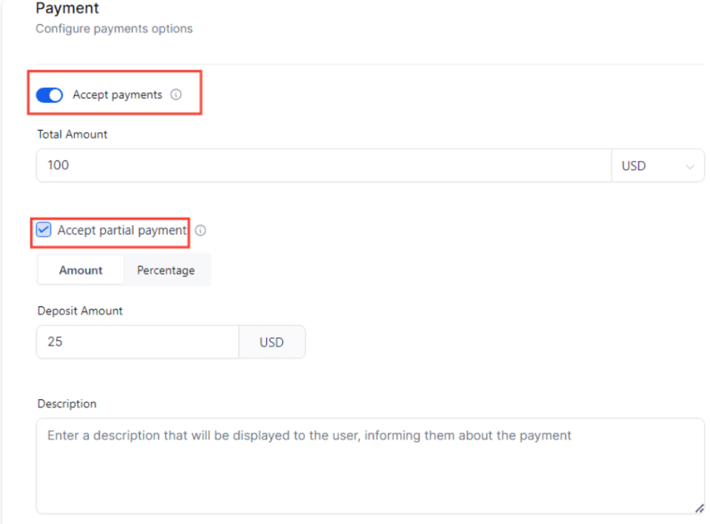Uncheck the Accept partial payment checkbox
This screenshot has height=524, width=710.
pos(44,231)
